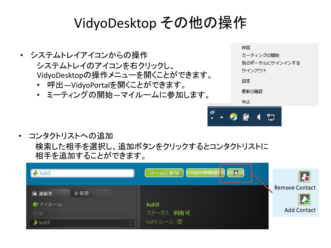Click the power plug tray icon
Image resolution: width=331 pixels, height=248 pixels.
pos(246,117)
